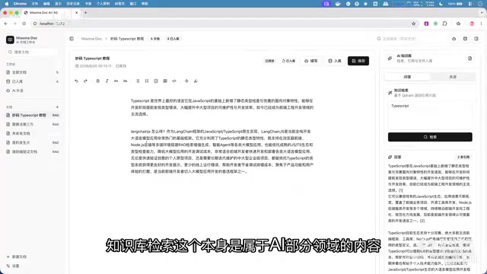Switch to the 问答 tab

point(407,77)
